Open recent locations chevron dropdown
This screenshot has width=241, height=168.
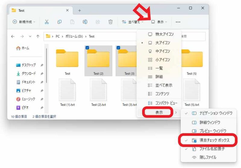pos(30,36)
